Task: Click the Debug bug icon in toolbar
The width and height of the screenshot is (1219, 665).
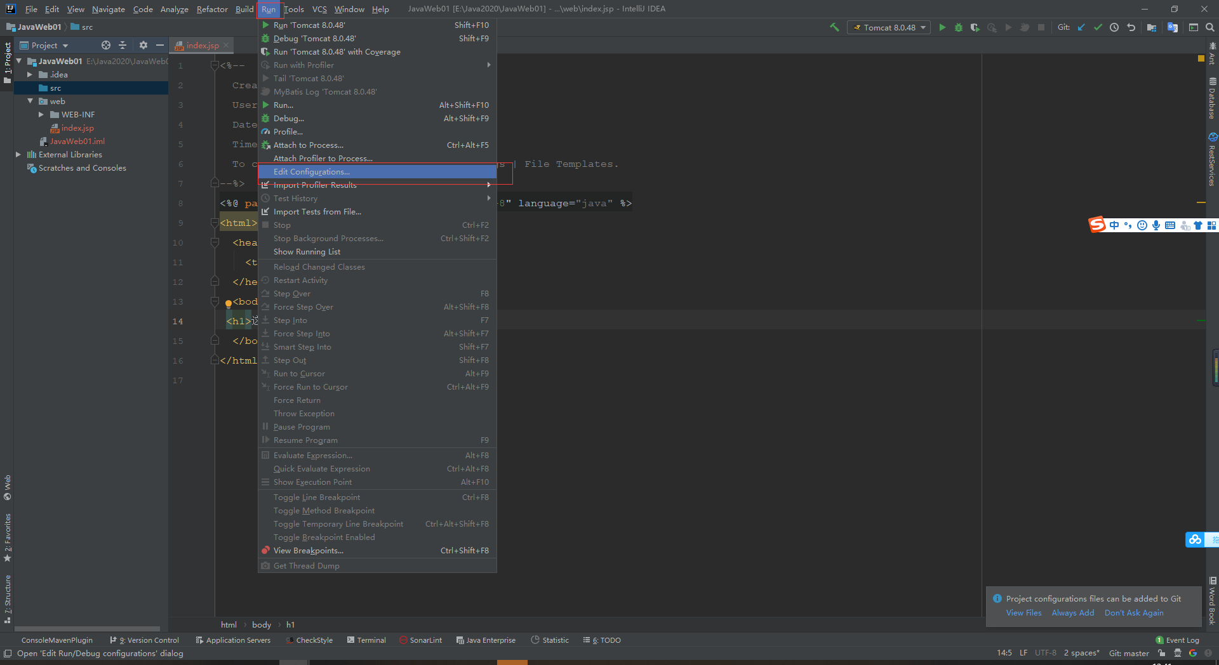Action: click(x=959, y=27)
